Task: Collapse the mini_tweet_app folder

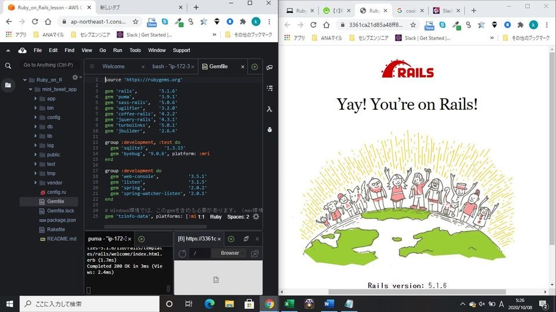Action: pos(31,89)
